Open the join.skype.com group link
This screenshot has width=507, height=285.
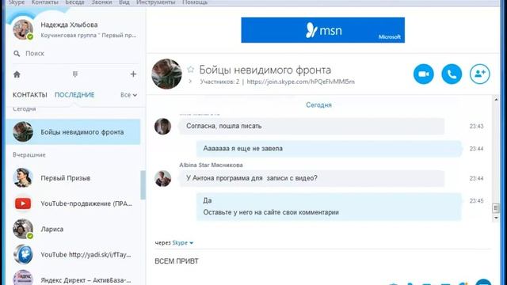coord(301,82)
